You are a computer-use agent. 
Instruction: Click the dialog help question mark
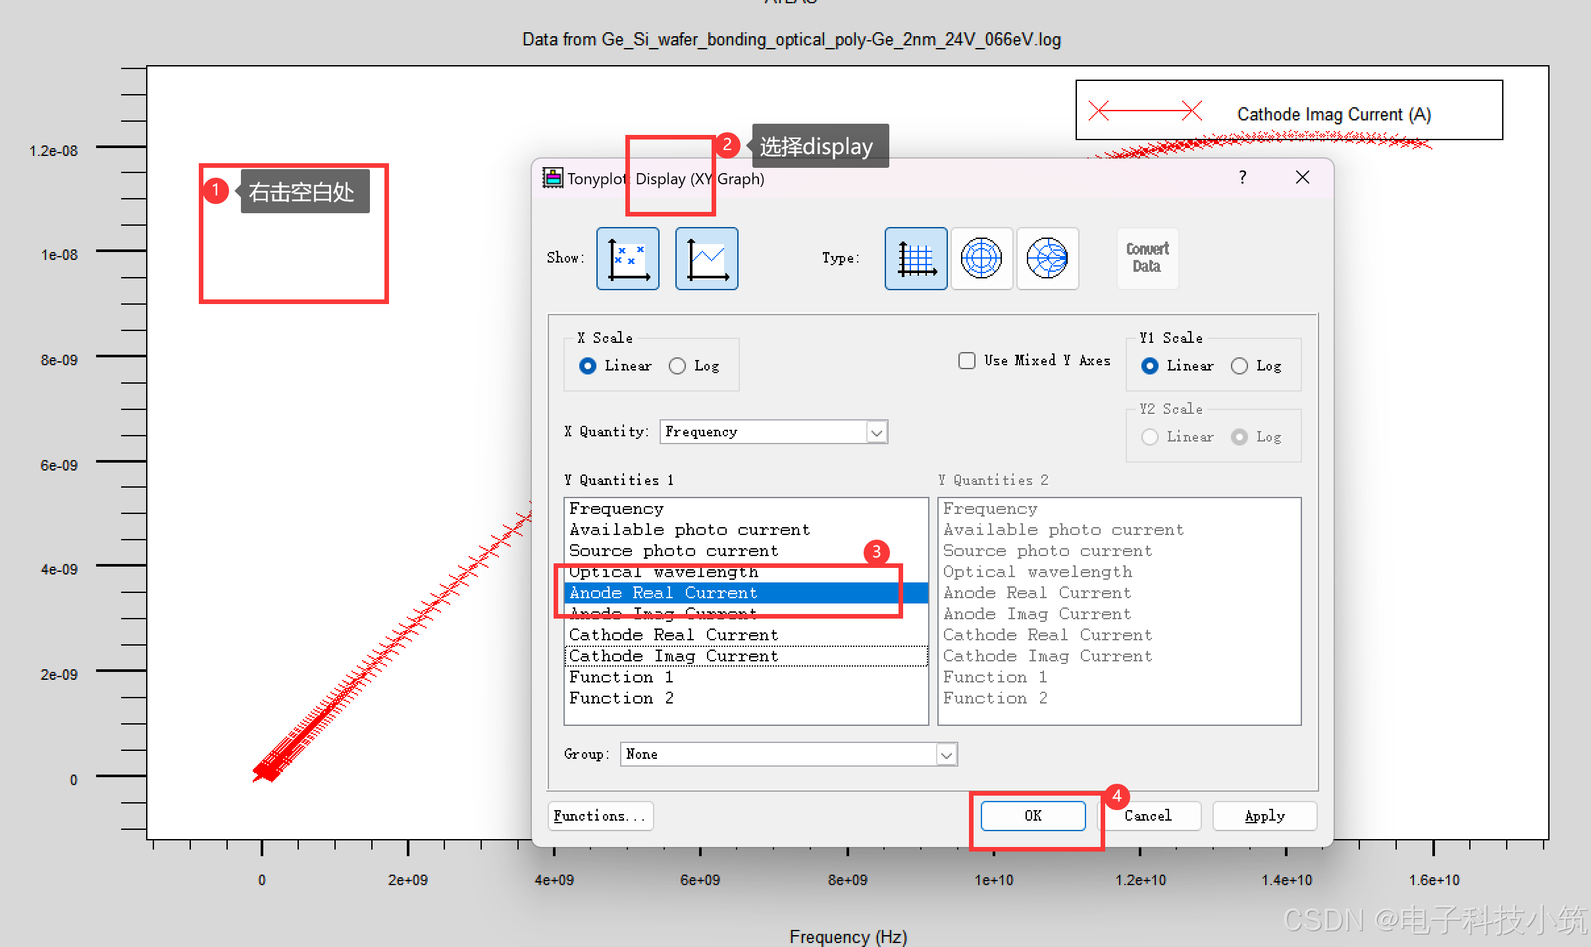click(x=1242, y=178)
